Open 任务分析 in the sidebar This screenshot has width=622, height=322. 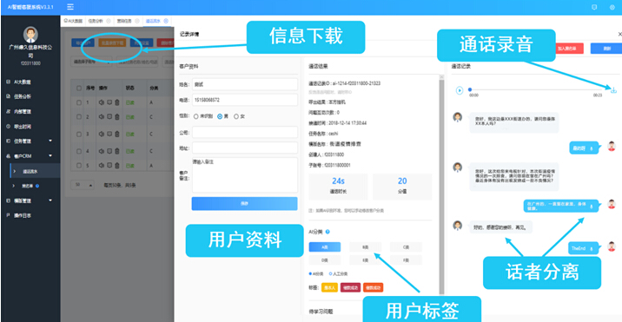(23, 96)
